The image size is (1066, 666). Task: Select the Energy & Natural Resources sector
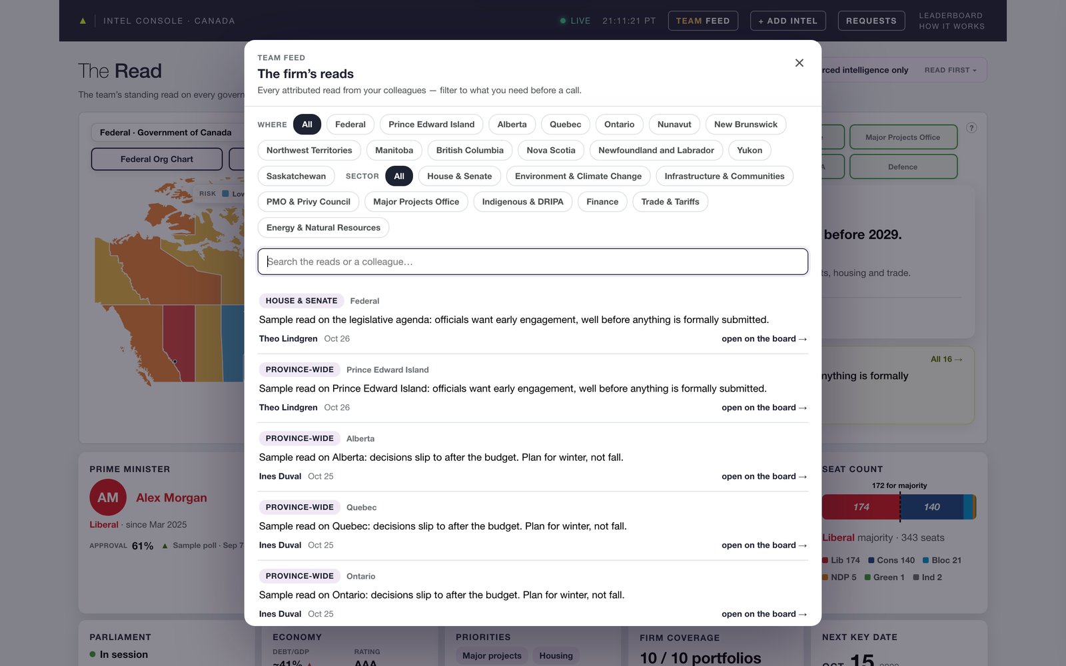tap(323, 228)
